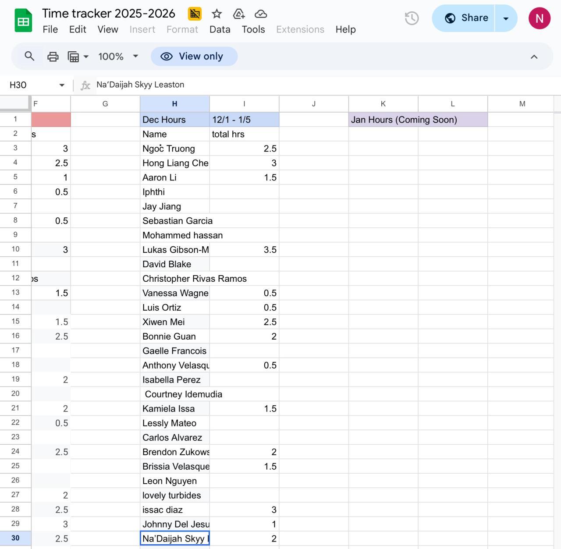The height and width of the screenshot is (549, 561).
Task: Open version history clock icon
Action: coord(412,18)
